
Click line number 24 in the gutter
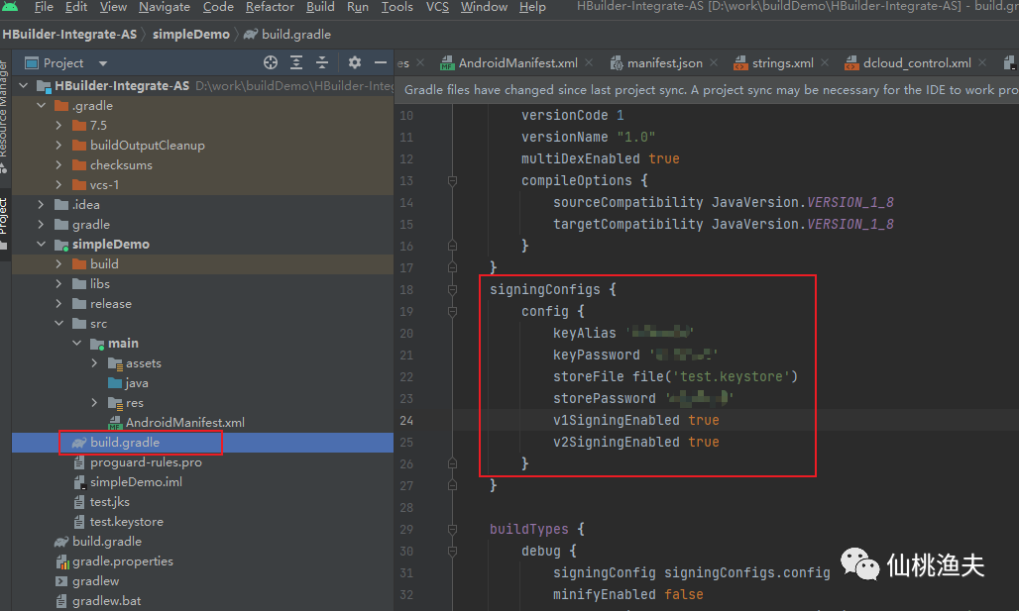tap(406, 421)
